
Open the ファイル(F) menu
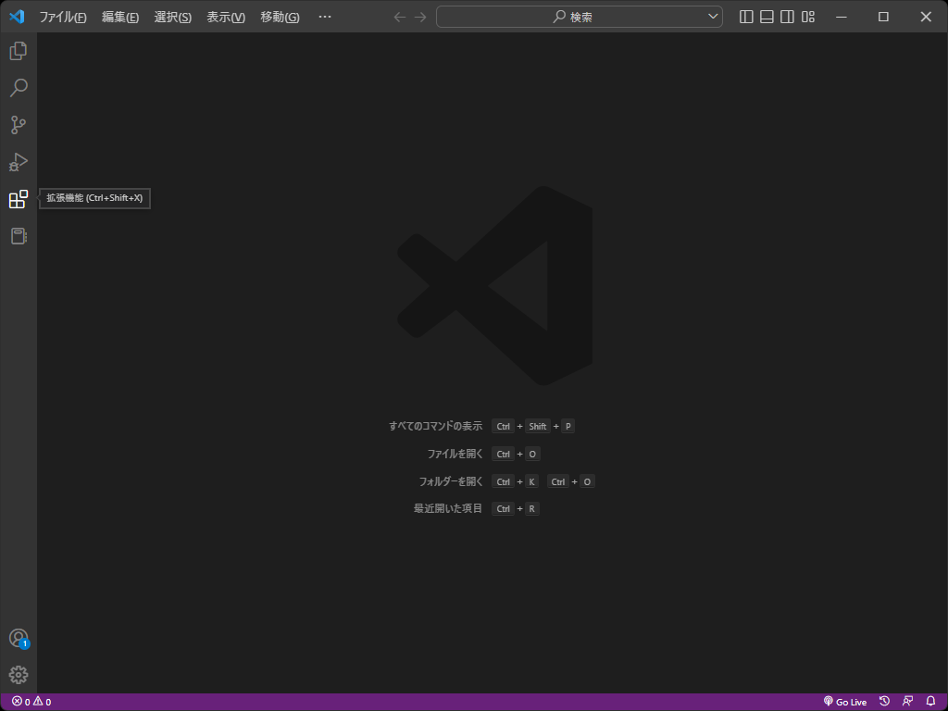point(63,17)
